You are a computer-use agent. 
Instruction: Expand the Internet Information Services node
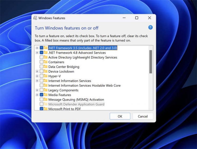37,81
